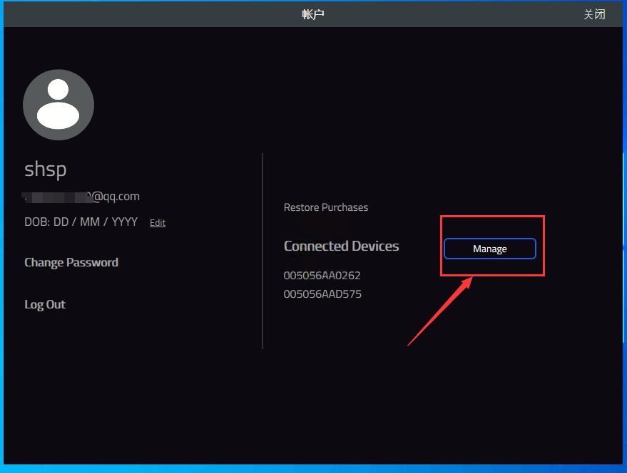This screenshot has height=473, width=627.
Task: Open Change Password
Action: pos(71,262)
